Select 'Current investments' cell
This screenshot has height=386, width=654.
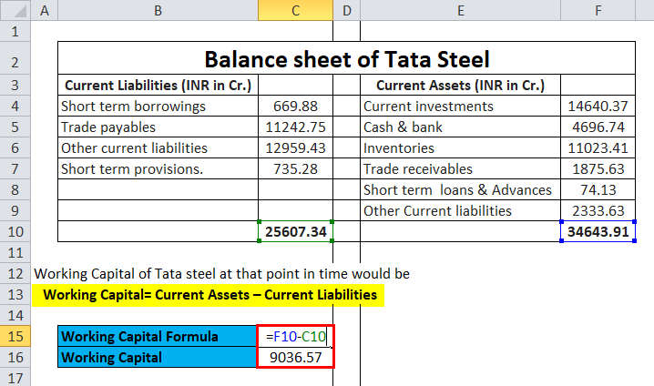(x=461, y=106)
